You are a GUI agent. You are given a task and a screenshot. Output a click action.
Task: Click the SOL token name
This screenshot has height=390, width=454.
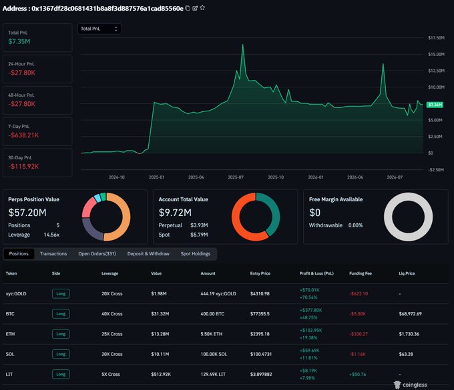tap(10, 354)
